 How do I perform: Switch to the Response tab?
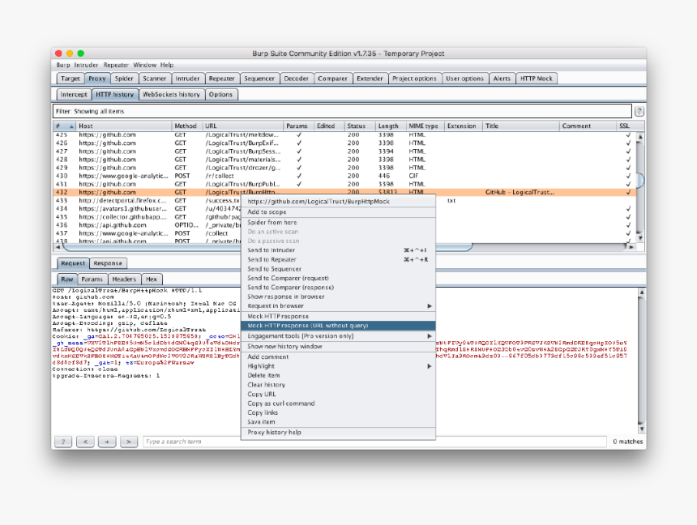click(x=107, y=263)
